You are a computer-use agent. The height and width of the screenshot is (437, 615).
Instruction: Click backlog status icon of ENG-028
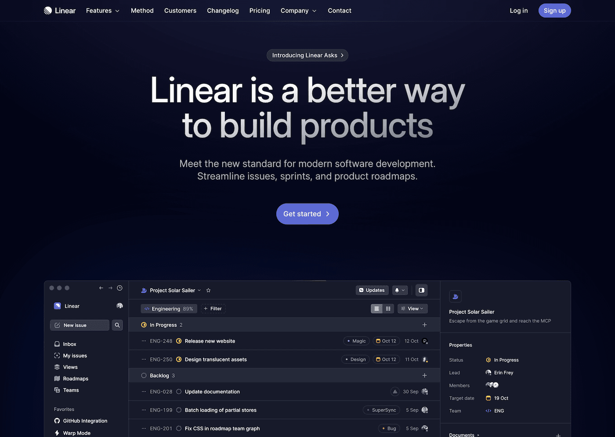click(179, 392)
